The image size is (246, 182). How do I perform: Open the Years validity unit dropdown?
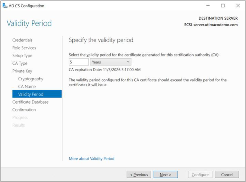click(111, 62)
